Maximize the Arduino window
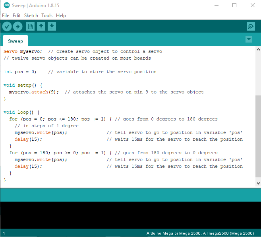This screenshot has height=237, width=261. click(x=234, y=5)
